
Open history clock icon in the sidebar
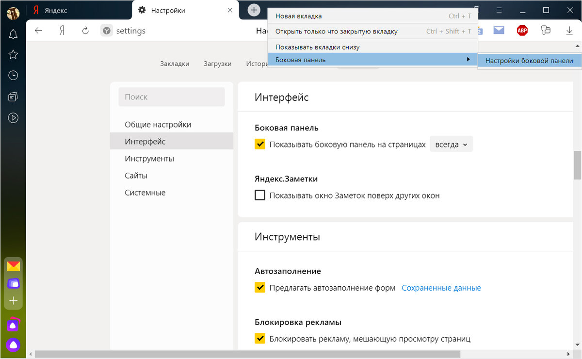tap(13, 75)
